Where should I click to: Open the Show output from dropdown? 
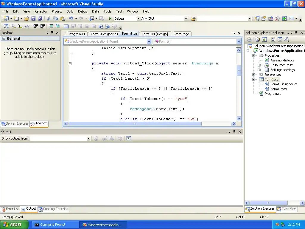tap(88, 138)
